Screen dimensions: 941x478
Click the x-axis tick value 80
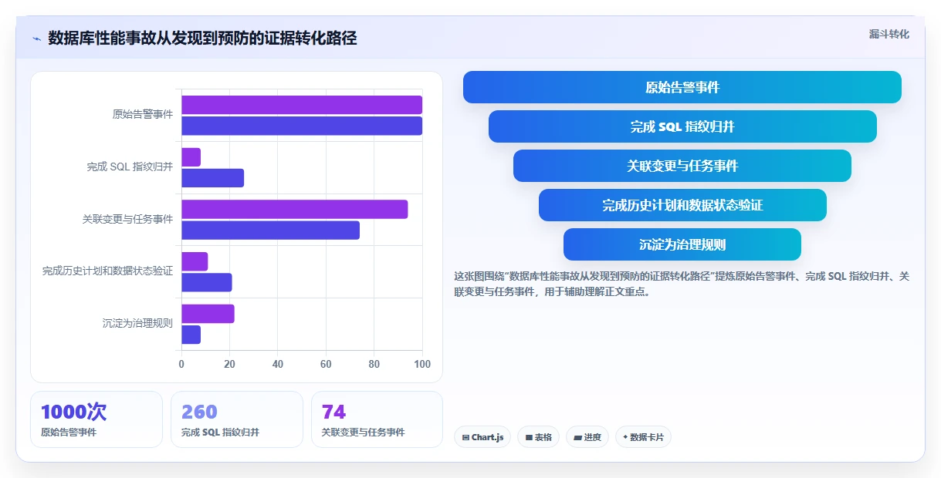tap(374, 364)
